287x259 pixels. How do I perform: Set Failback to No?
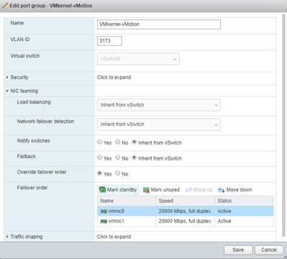click(x=118, y=158)
